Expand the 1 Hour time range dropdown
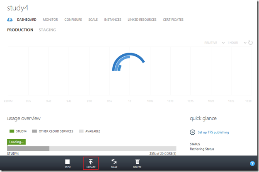This screenshot has width=259, height=172. 237,43
